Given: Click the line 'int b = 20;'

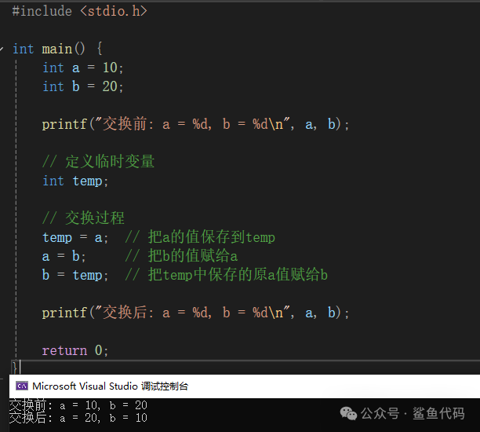Looking at the screenshot, I should 82,86.
